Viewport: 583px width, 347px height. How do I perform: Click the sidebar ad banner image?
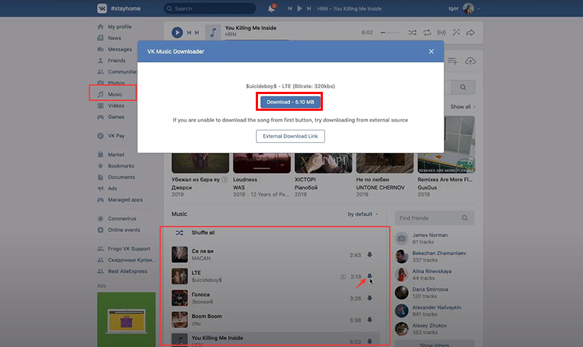click(126, 319)
